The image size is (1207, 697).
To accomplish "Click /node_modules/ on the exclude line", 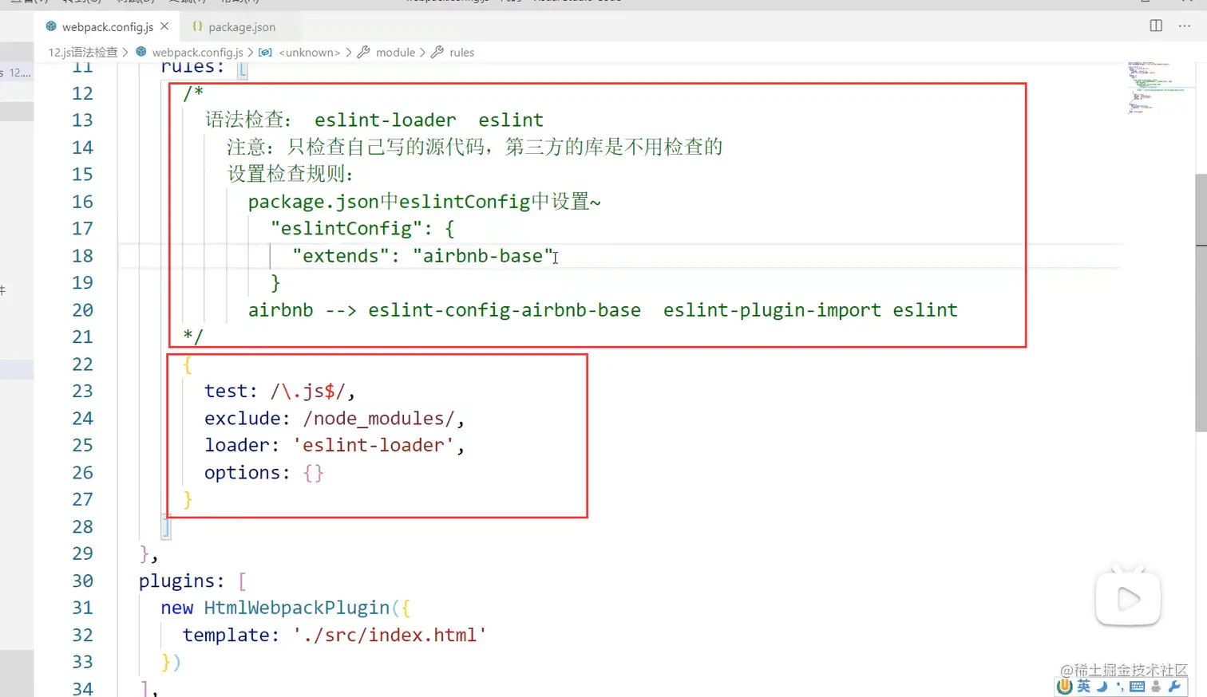I will [378, 418].
